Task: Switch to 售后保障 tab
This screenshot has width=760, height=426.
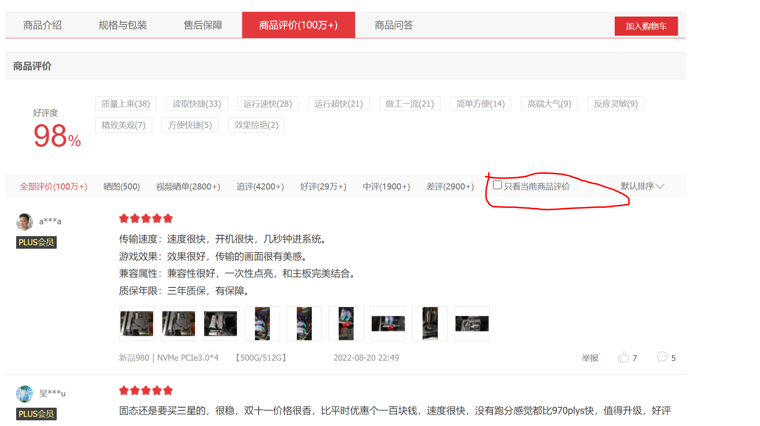Action: click(x=203, y=25)
